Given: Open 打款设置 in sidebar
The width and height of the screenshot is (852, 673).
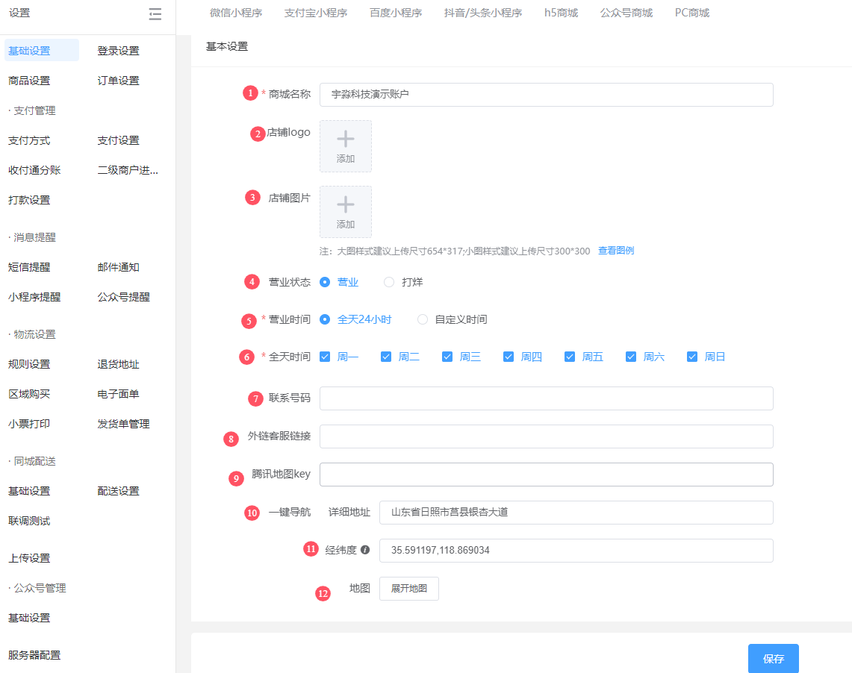Looking at the screenshot, I should point(29,200).
